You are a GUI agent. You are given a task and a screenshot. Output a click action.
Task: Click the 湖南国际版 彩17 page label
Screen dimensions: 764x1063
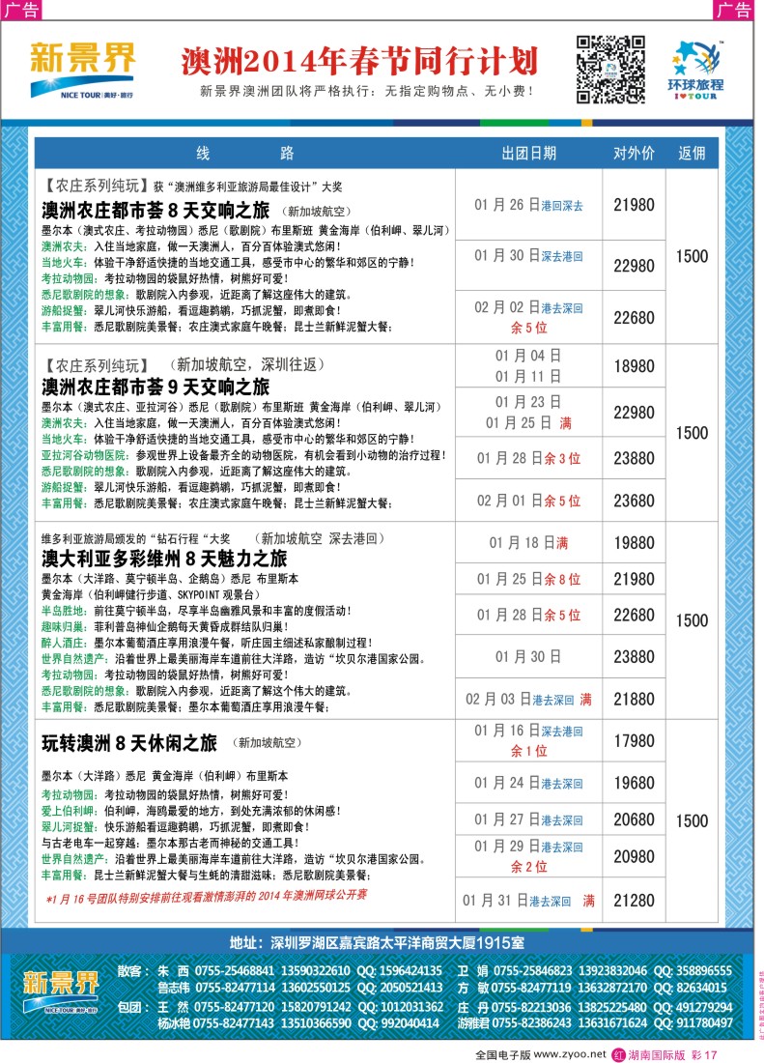[672, 1055]
